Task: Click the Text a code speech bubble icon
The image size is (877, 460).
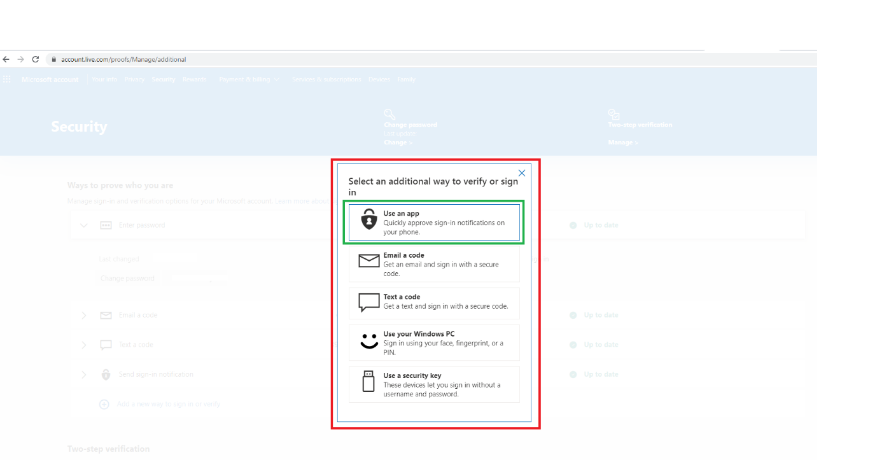Action: point(369,302)
